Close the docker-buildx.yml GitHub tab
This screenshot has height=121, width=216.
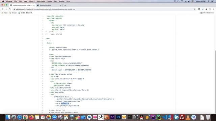click(34, 5)
